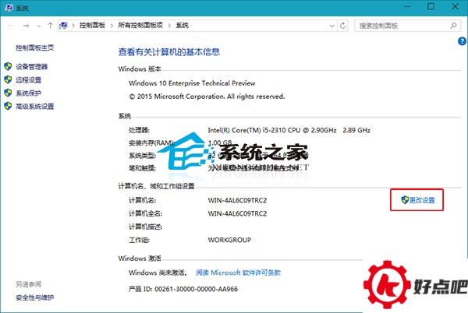The image size is (468, 313).
Task: Open 高级系统设置 link
Action: click(34, 107)
